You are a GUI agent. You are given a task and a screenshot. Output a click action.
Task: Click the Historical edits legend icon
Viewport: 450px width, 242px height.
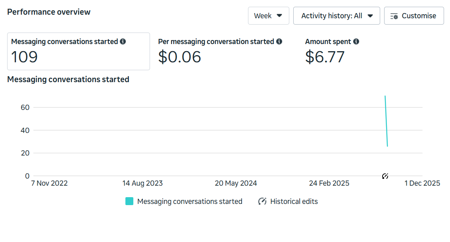262,202
